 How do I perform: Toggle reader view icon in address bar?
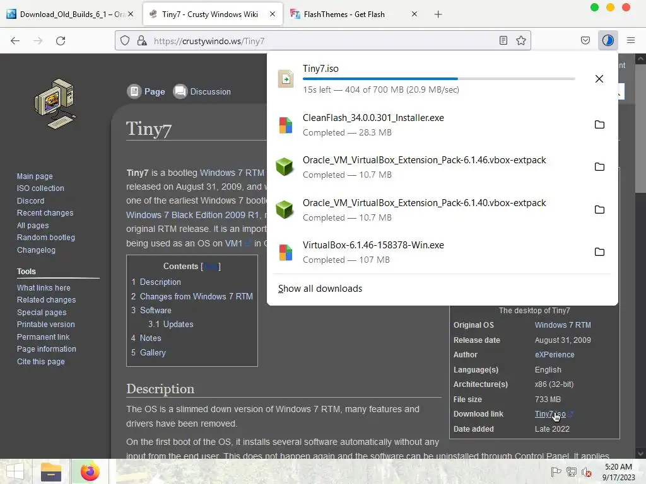pos(503,40)
